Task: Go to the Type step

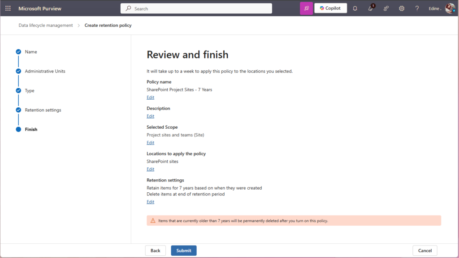Action: coord(30,90)
